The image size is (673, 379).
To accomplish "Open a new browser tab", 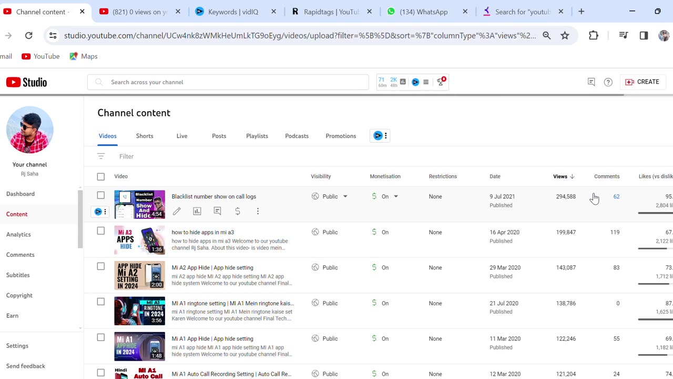I will (581, 12).
